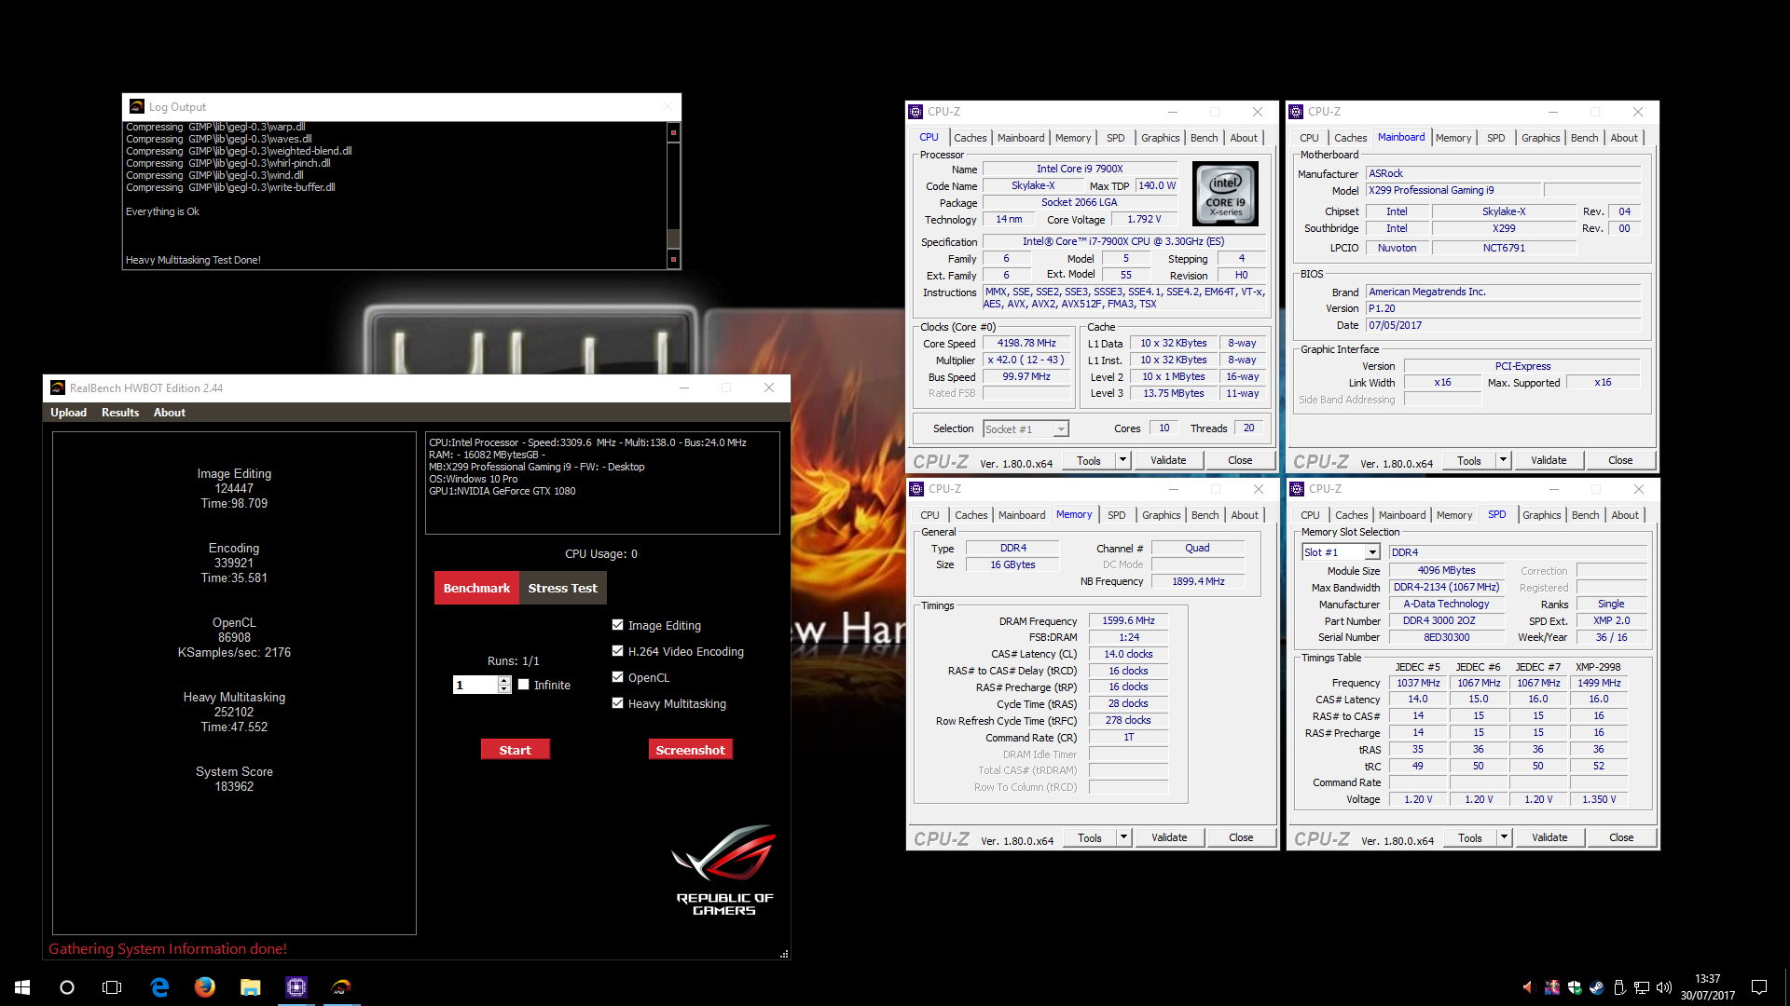Open Graphics tab in the CPU-Z Mainboard window
The width and height of the screenshot is (1790, 1006).
[x=1540, y=138]
